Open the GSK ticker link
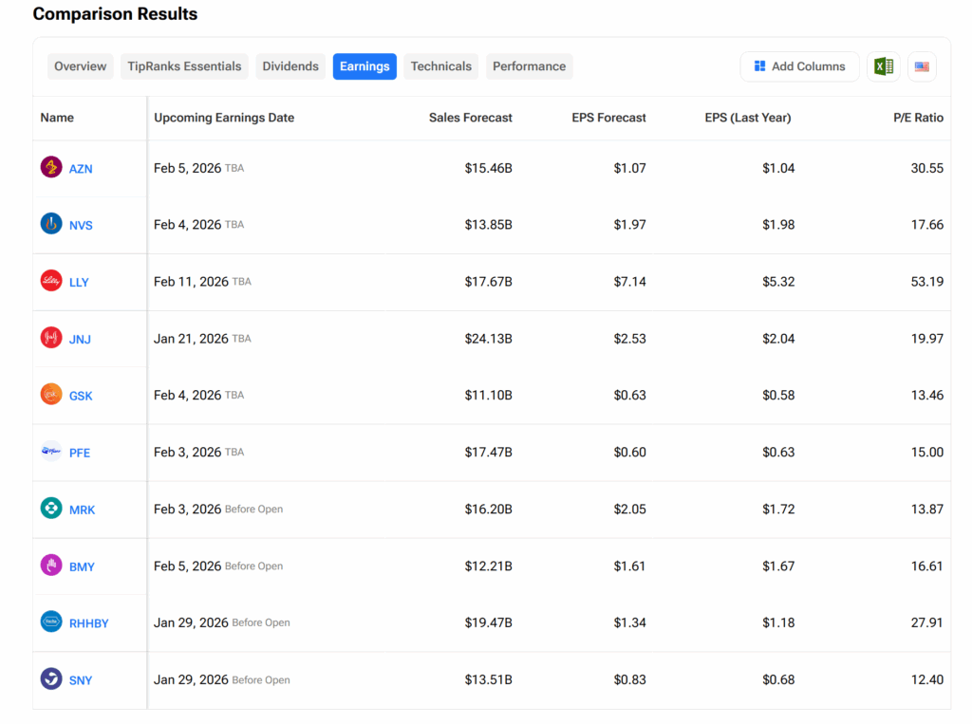The width and height of the screenshot is (972, 724). coord(81,396)
